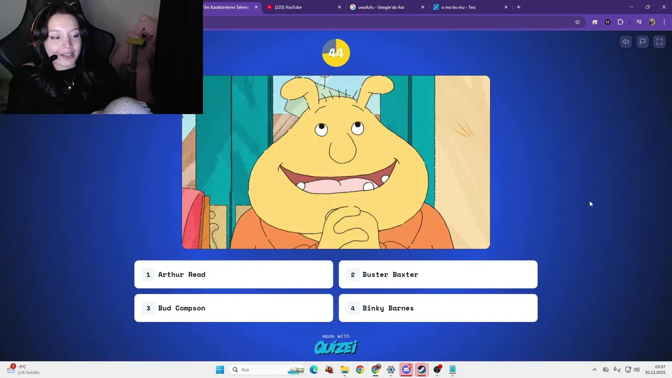
Task: Open the browser extensions puzzle icon
Action: click(x=621, y=22)
